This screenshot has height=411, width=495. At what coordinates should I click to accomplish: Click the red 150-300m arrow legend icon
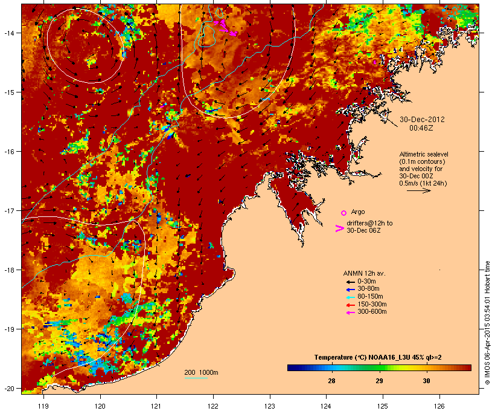[351, 305]
